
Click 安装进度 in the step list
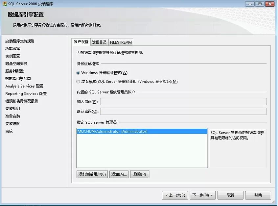12,124
